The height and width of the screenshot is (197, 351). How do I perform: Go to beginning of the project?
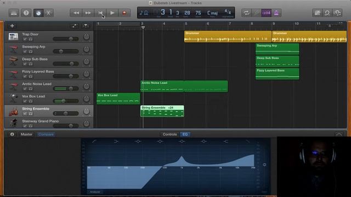coord(100,13)
